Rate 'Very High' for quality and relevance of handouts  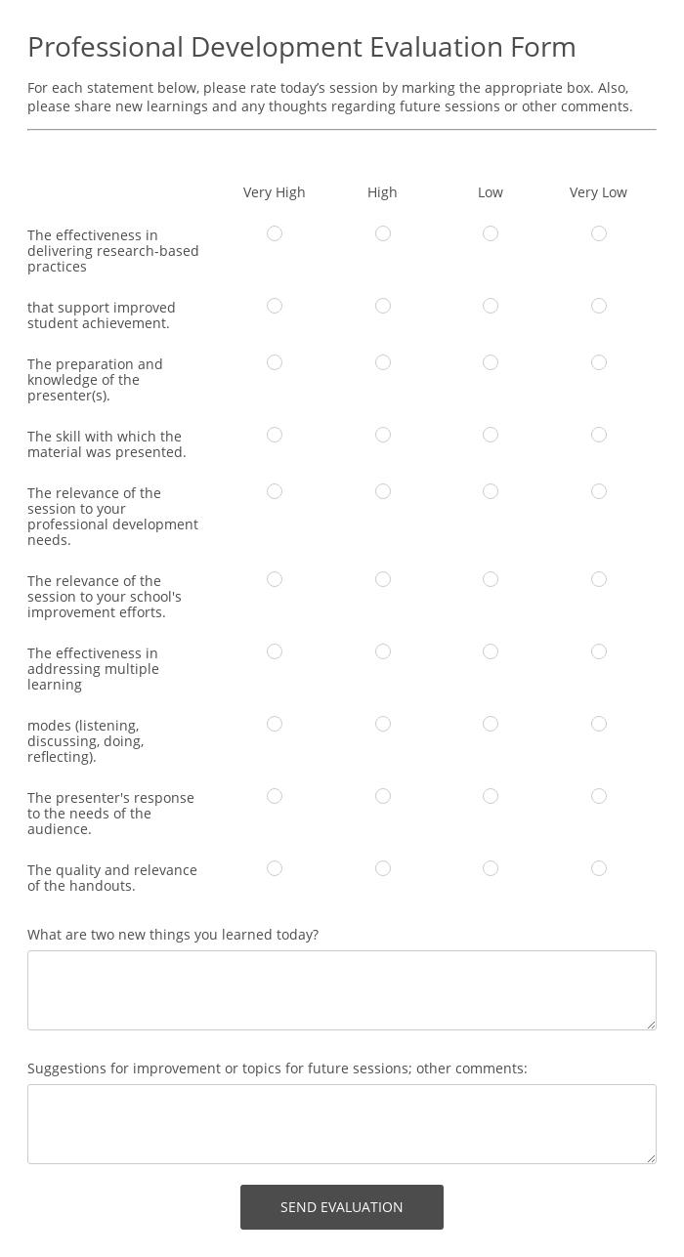coord(275,868)
